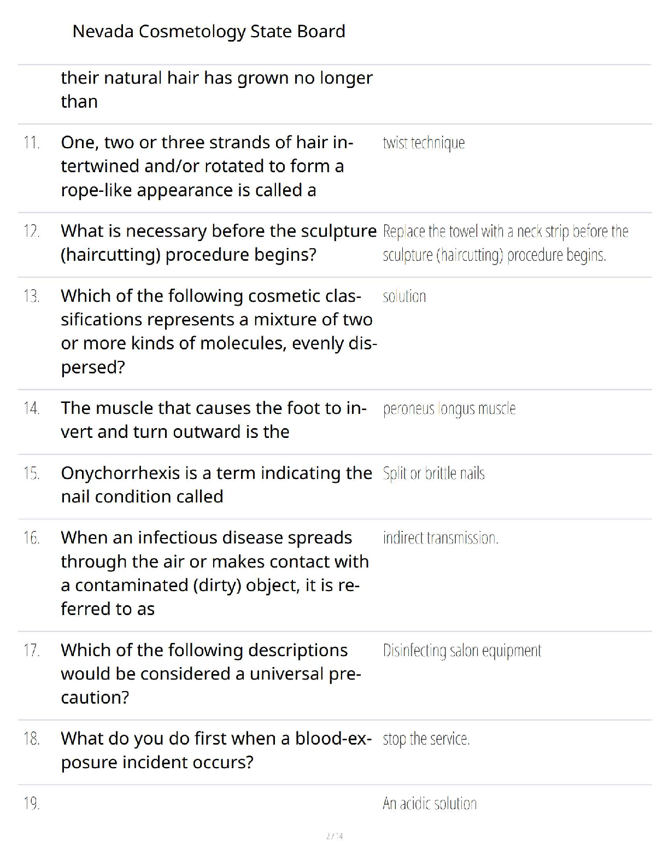Click question 11 about rope-like hair strands

click(207, 166)
